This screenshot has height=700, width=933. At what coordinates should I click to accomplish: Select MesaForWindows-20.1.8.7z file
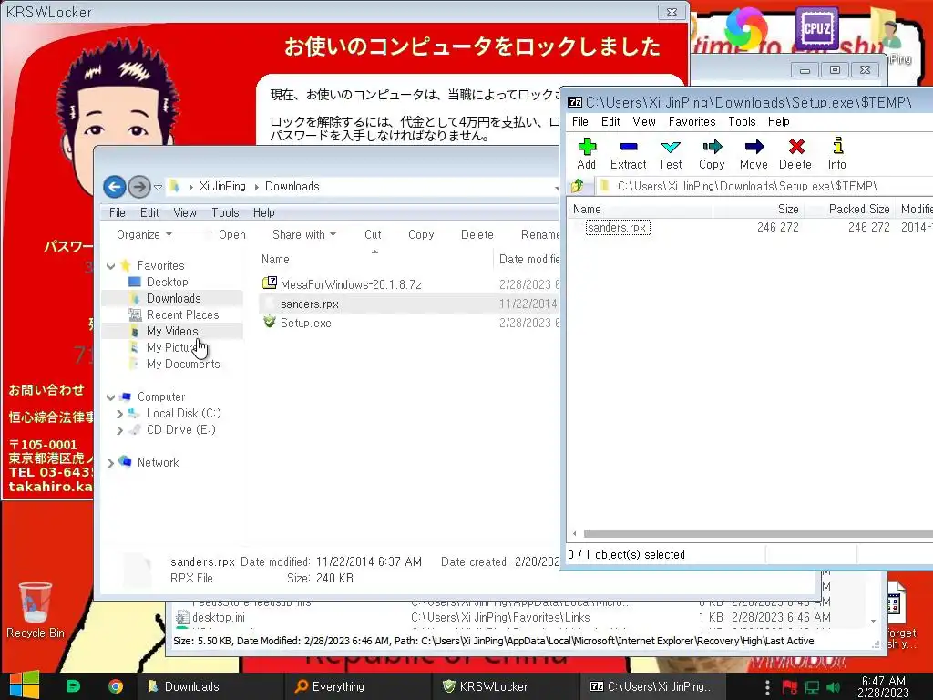click(x=351, y=284)
